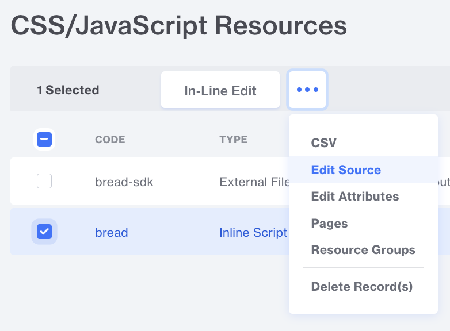450x331 pixels.
Task: Toggle the select-all checkbox in header
Action: pos(44,139)
